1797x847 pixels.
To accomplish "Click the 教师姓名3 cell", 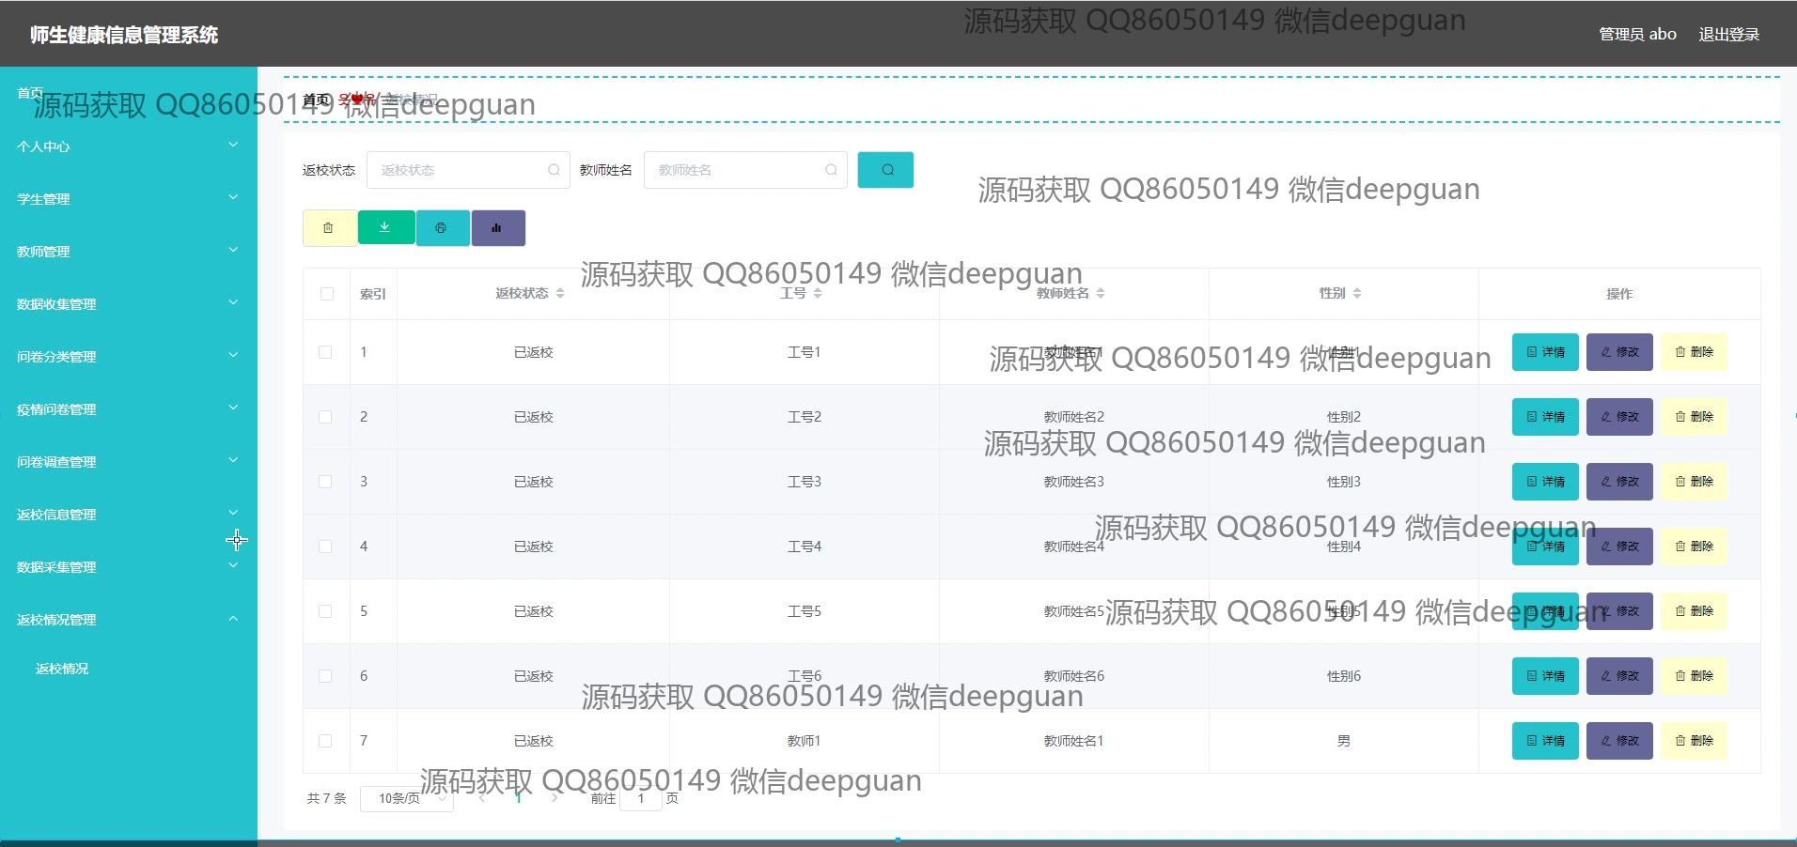I will pyautogui.click(x=1074, y=482).
